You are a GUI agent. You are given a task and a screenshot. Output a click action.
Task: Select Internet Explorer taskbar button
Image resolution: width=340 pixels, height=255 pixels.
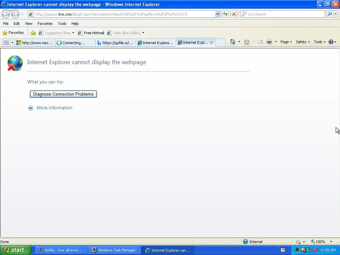(x=168, y=250)
